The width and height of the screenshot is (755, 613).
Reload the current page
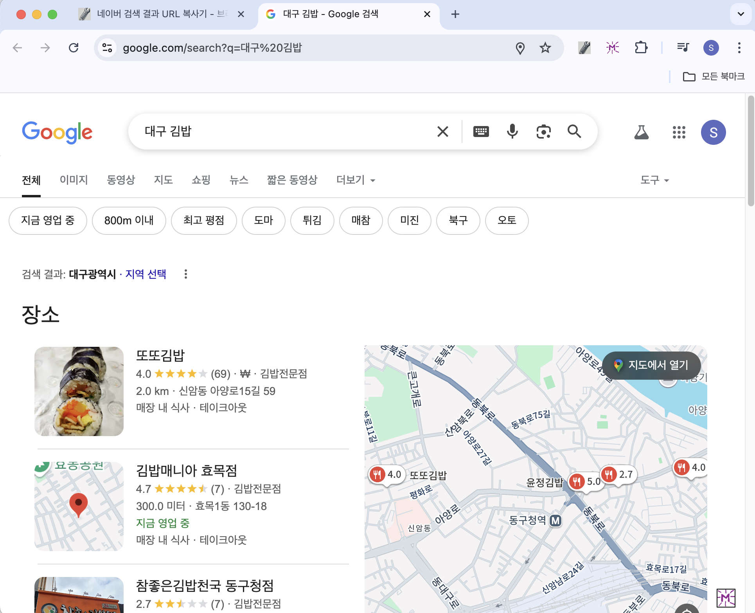(x=74, y=48)
